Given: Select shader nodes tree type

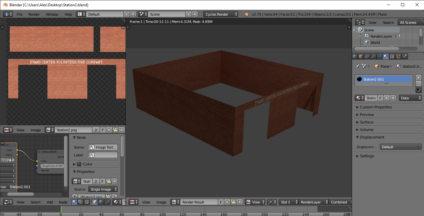Looking at the screenshot, I should 74,202.
